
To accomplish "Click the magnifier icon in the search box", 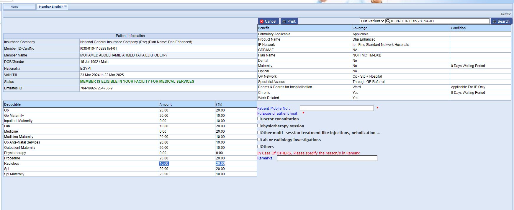I will [x=388, y=21].
